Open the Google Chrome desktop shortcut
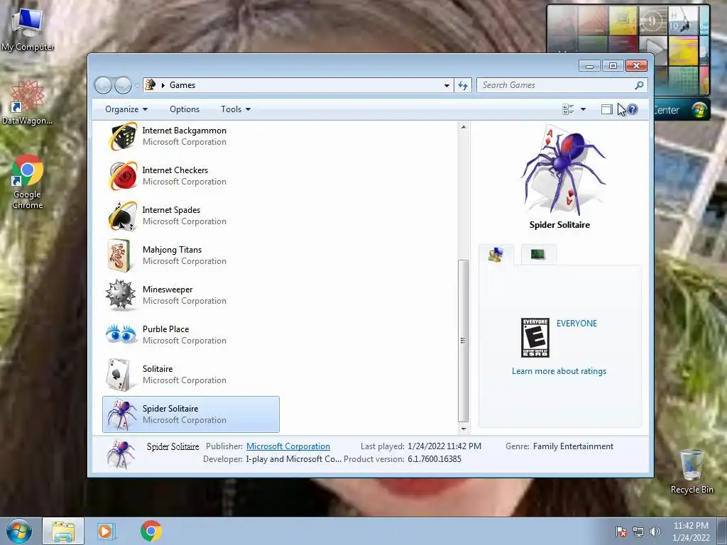The height and width of the screenshot is (545, 727). pyautogui.click(x=28, y=182)
